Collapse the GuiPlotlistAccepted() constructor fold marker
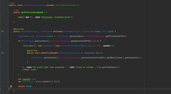The height and width of the screenshot is (94, 171). pos(8,13)
